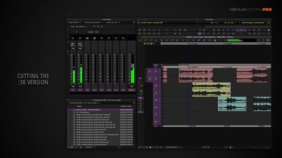This screenshot has height=158, width=282.
Task: Click the small button beside the Timeline timecode field
Action: (162, 43)
